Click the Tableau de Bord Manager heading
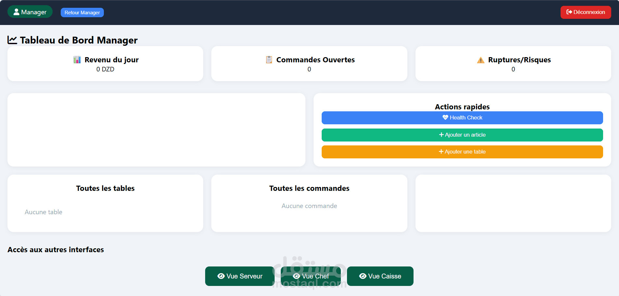The width and height of the screenshot is (619, 296). [79, 40]
